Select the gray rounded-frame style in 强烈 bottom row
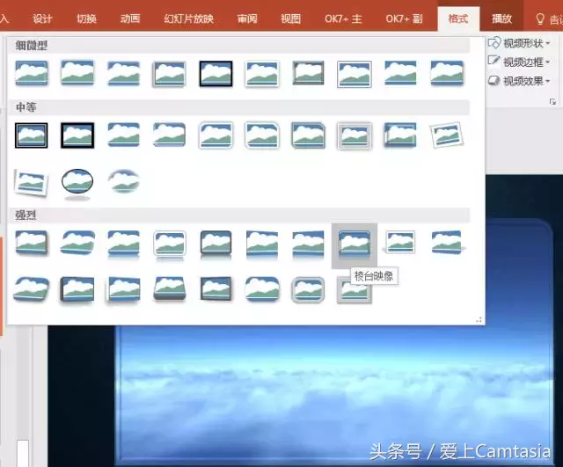The image size is (563, 467). pos(308,290)
